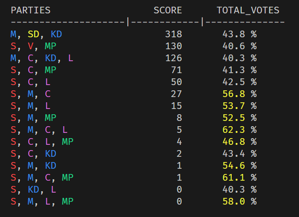Select the 'S, M, L, MP' coalition text

pos(42,202)
